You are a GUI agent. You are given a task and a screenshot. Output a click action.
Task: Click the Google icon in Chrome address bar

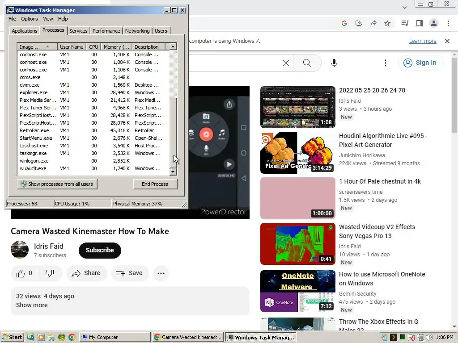coord(344,23)
